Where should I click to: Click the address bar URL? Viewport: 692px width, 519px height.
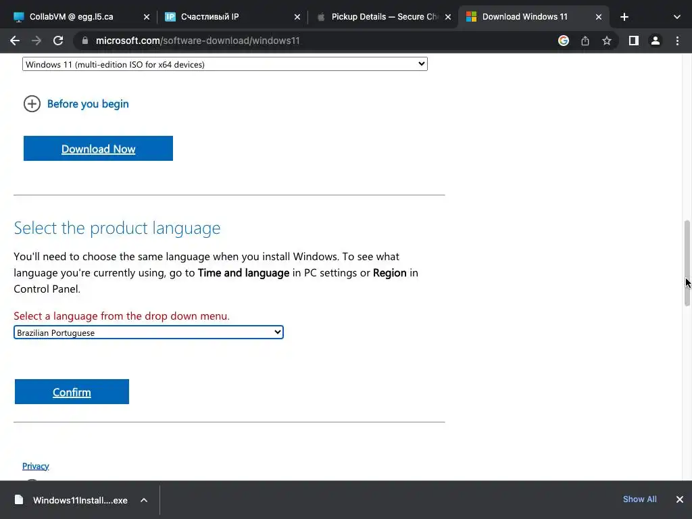(198, 41)
